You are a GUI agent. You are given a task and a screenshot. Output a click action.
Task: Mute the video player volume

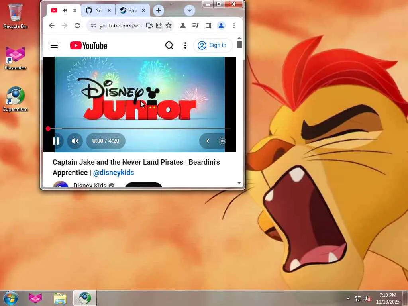click(75, 141)
